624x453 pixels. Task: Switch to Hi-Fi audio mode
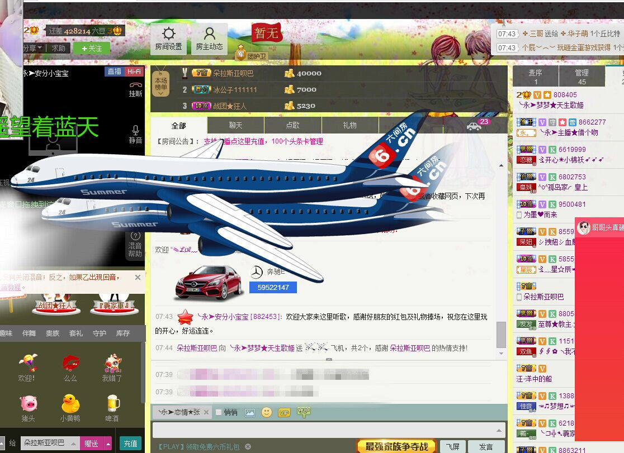134,71
